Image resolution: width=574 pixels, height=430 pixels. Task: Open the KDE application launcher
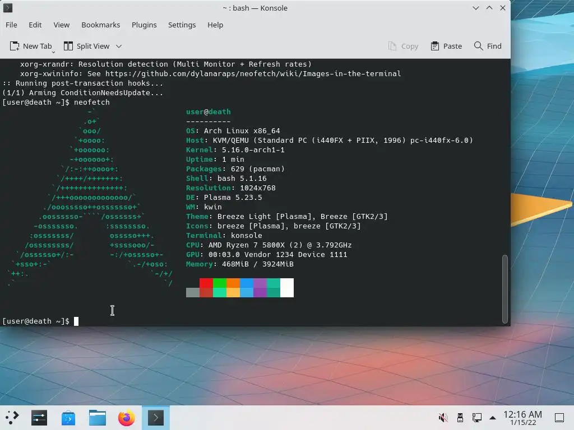pyautogui.click(x=12, y=418)
